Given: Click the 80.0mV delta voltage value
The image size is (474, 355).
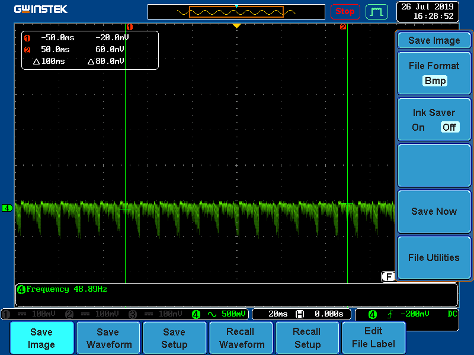Looking at the screenshot, I should tap(110, 62).
